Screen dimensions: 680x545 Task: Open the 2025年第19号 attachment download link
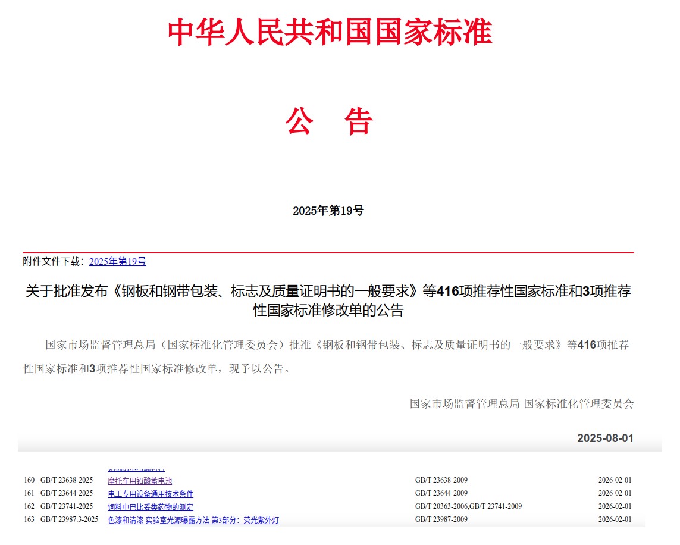(117, 261)
